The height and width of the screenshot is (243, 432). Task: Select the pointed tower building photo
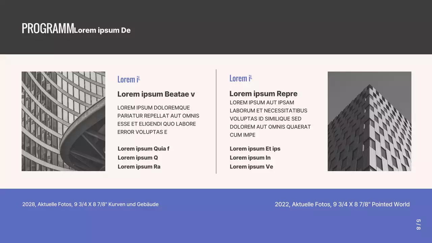pyautogui.click(x=369, y=121)
